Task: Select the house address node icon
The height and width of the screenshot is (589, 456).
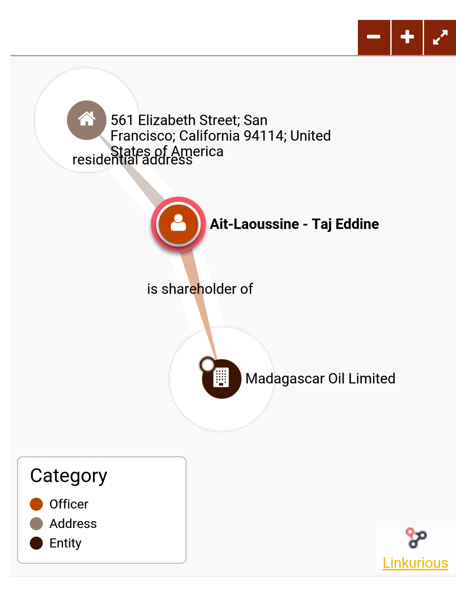Action: pos(87,120)
